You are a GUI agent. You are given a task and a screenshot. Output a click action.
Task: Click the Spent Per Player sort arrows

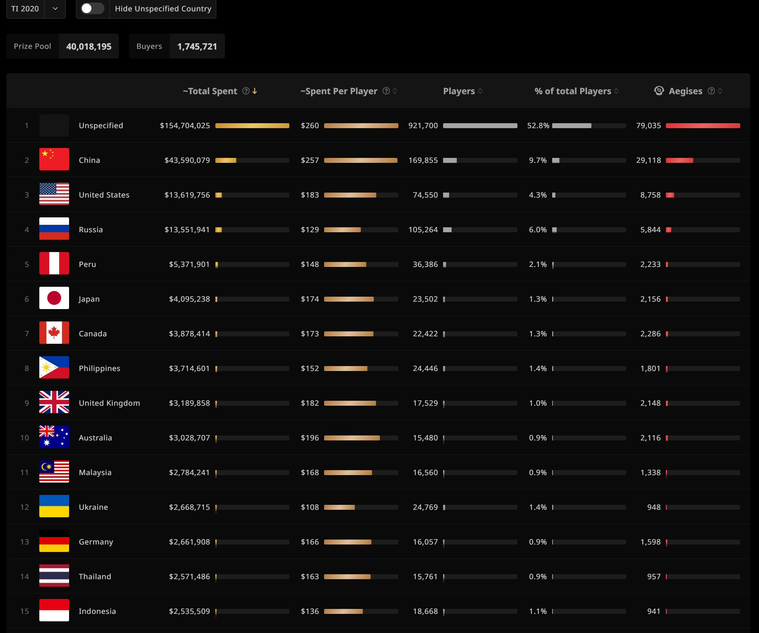[395, 91]
